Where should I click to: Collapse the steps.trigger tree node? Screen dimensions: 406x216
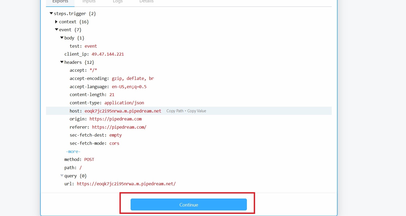[51, 13]
